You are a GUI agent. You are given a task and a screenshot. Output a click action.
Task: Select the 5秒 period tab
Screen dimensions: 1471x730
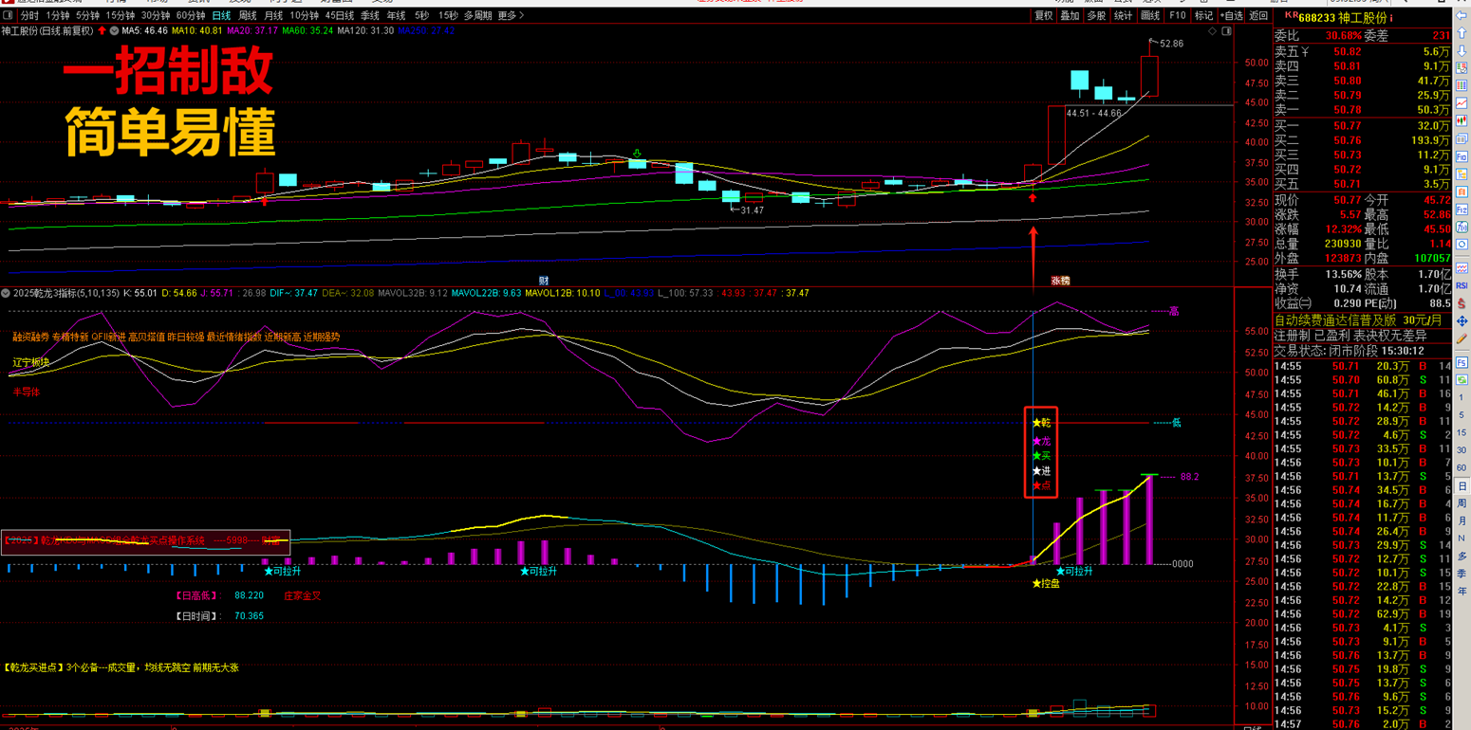[421, 15]
